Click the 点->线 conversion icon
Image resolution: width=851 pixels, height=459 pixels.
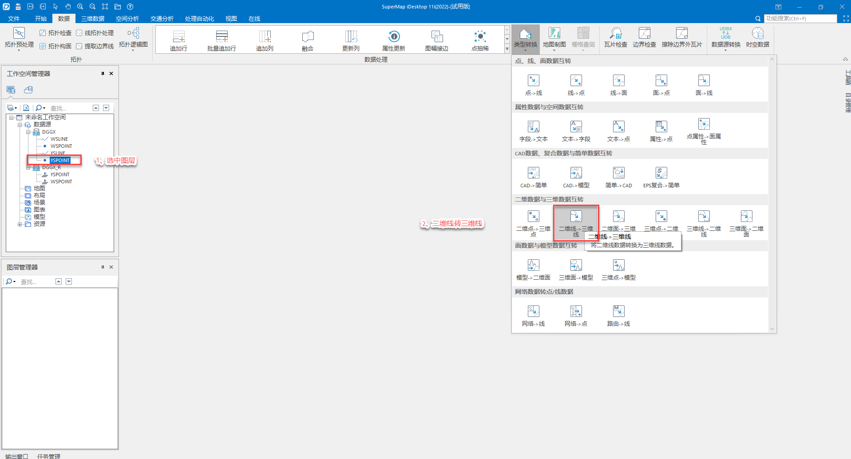[533, 81]
